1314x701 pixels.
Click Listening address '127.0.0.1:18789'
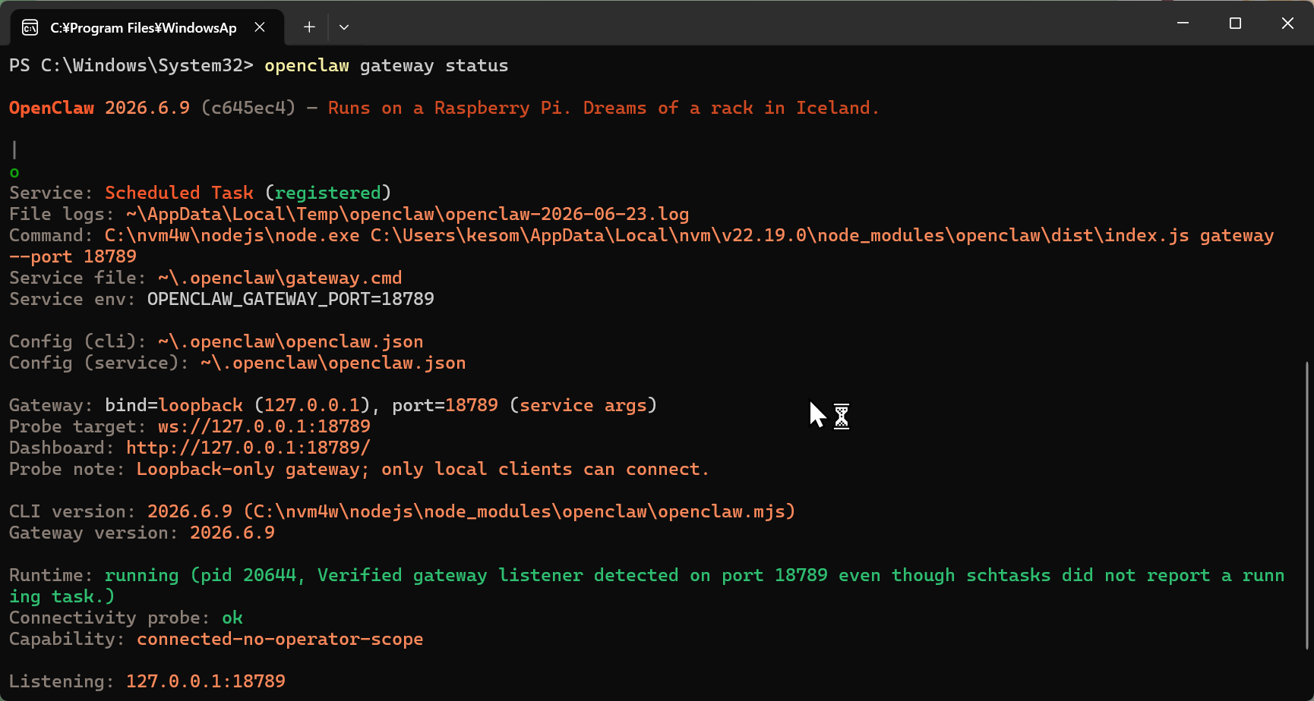(206, 682)
